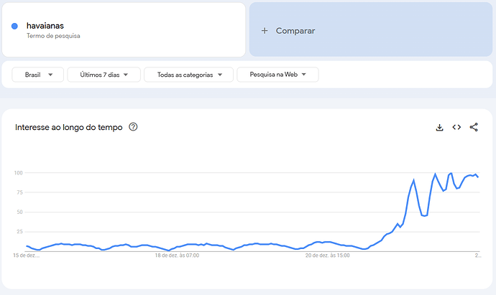Viewport: 496px width, 295px height.
Task: Open the Brasil region dropdown
Action: (38, 75)
